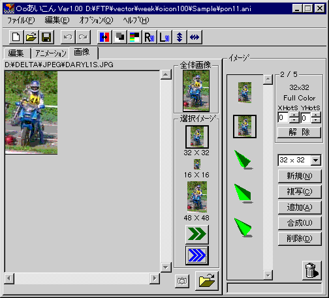Click the green double-arrow transfer button
This screenshot has width=329, height=298.
click(197, 234)
